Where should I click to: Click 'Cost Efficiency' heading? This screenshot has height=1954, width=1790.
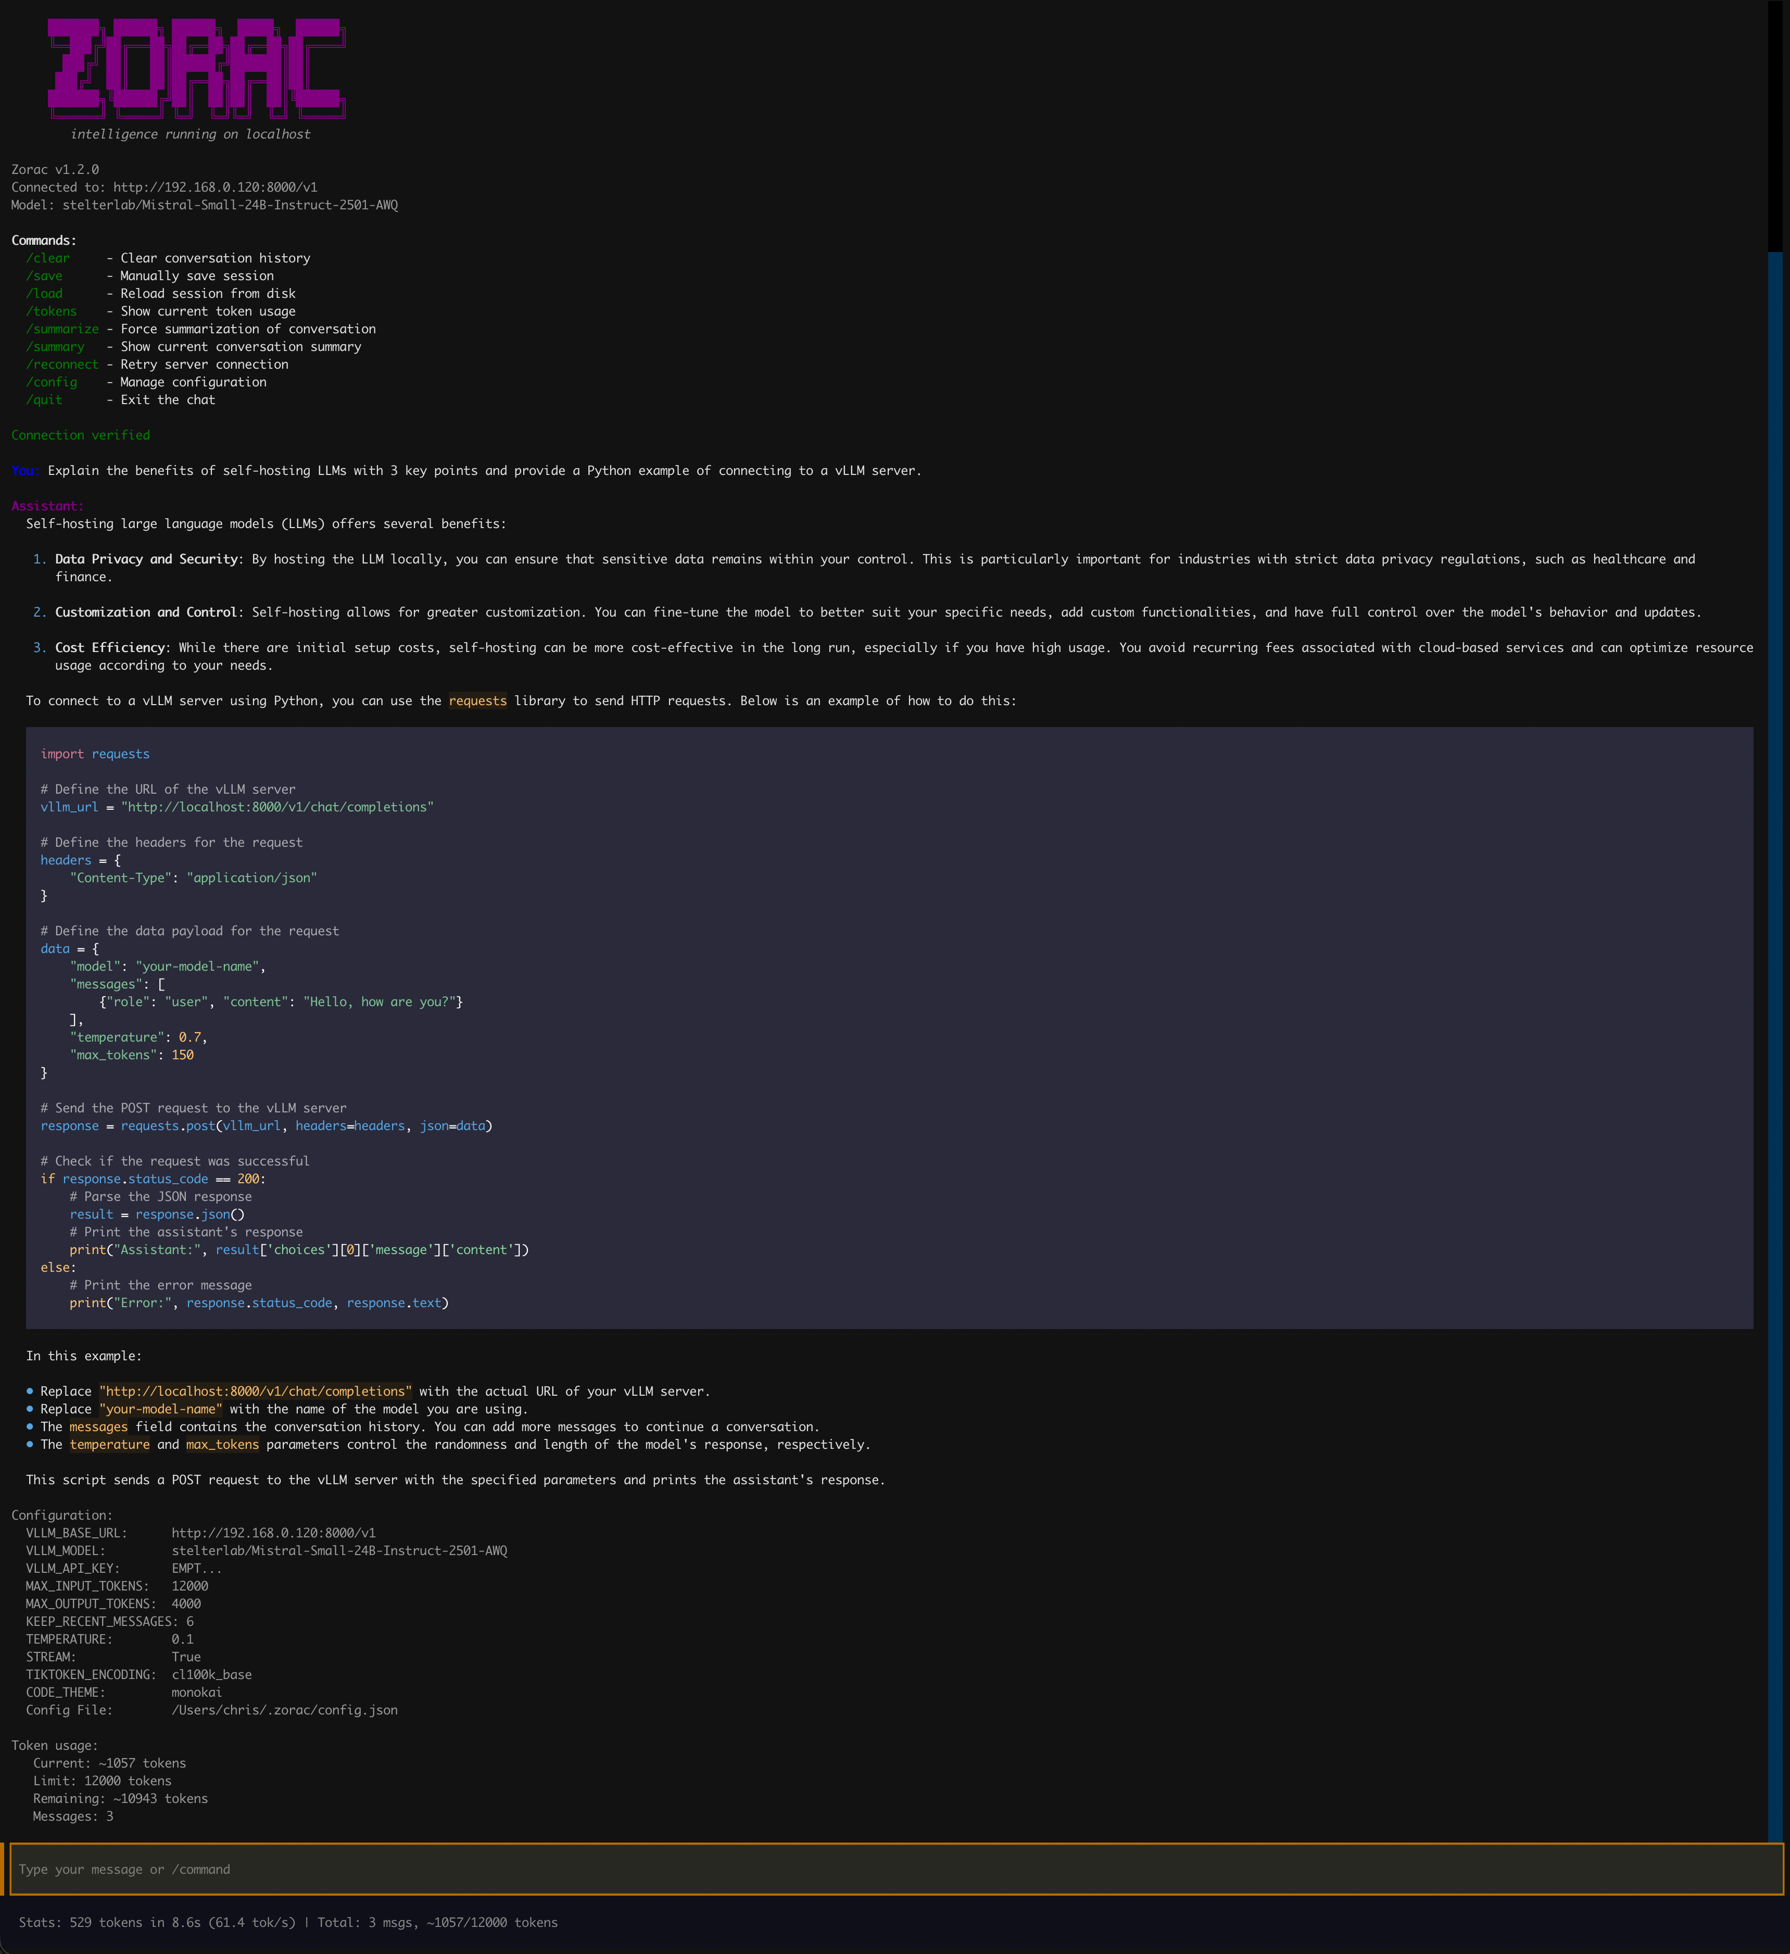pos(109,647)
